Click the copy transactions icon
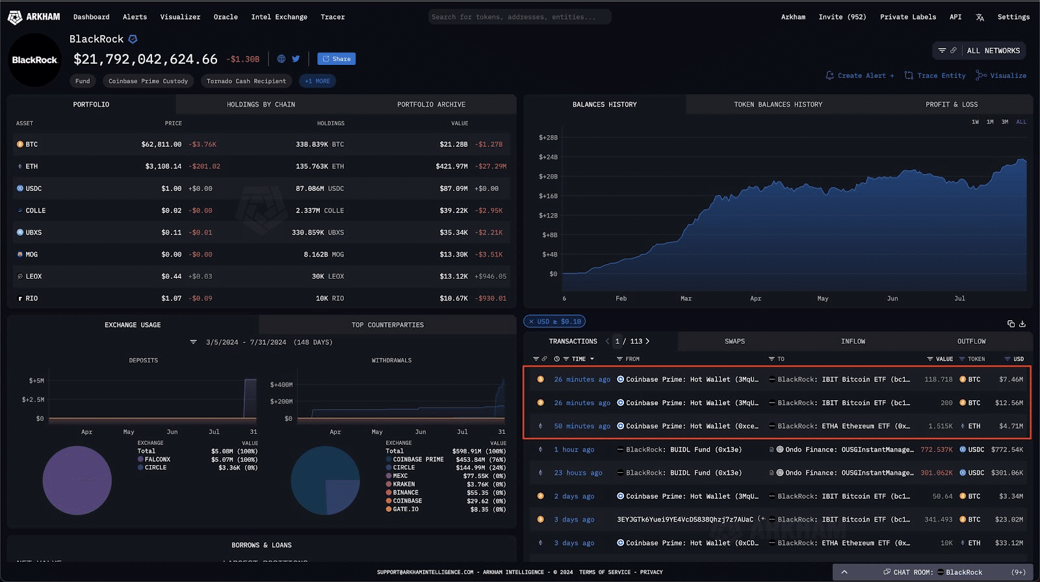Screen dimensions: 1040x582 pos(1011,323)
